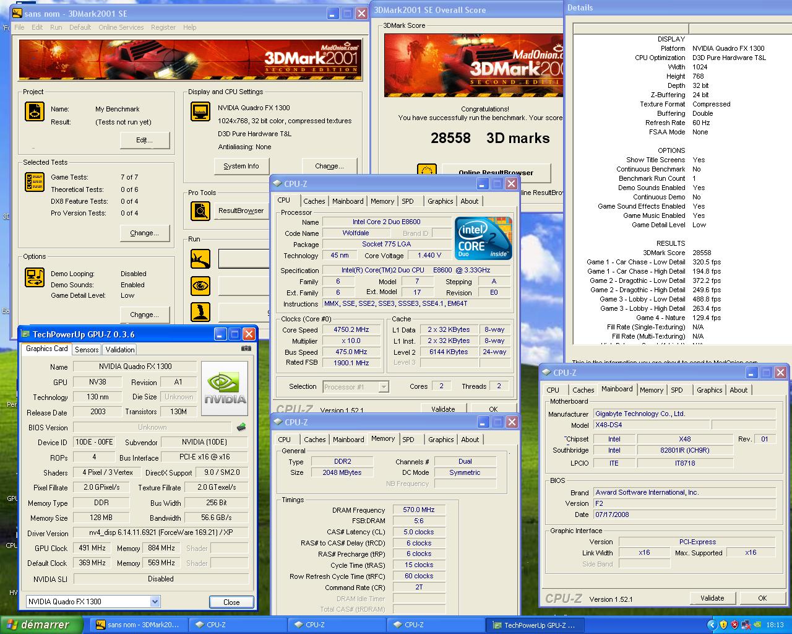Click the Project icon in 3DMark2001
This screenshot has width=792, height=634.
[x=35, y=111]
